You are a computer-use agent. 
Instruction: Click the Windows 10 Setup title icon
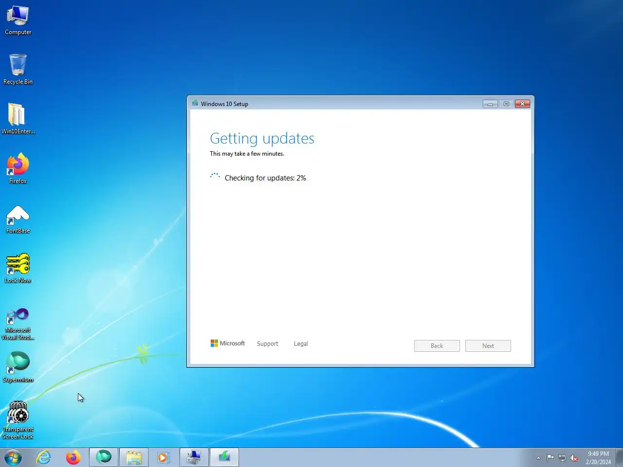click(x=195, y=103)
